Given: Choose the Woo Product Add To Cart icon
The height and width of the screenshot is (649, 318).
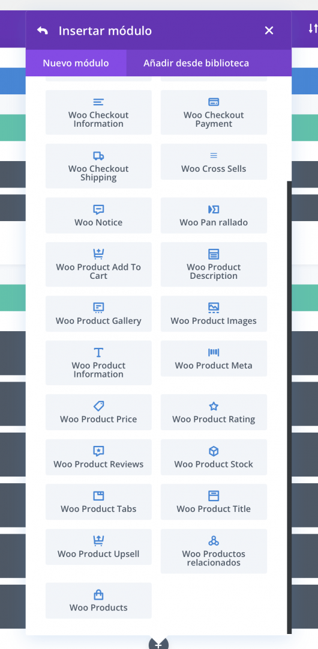Looking at the screenshot, I should pyautogui.click(x=98, y=254).
